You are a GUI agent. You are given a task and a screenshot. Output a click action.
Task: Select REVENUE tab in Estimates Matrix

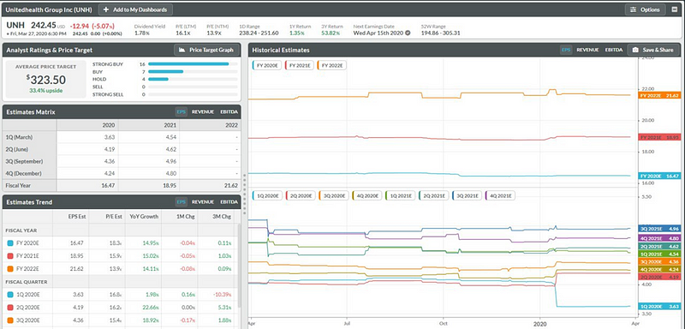(x=203, y=112)
